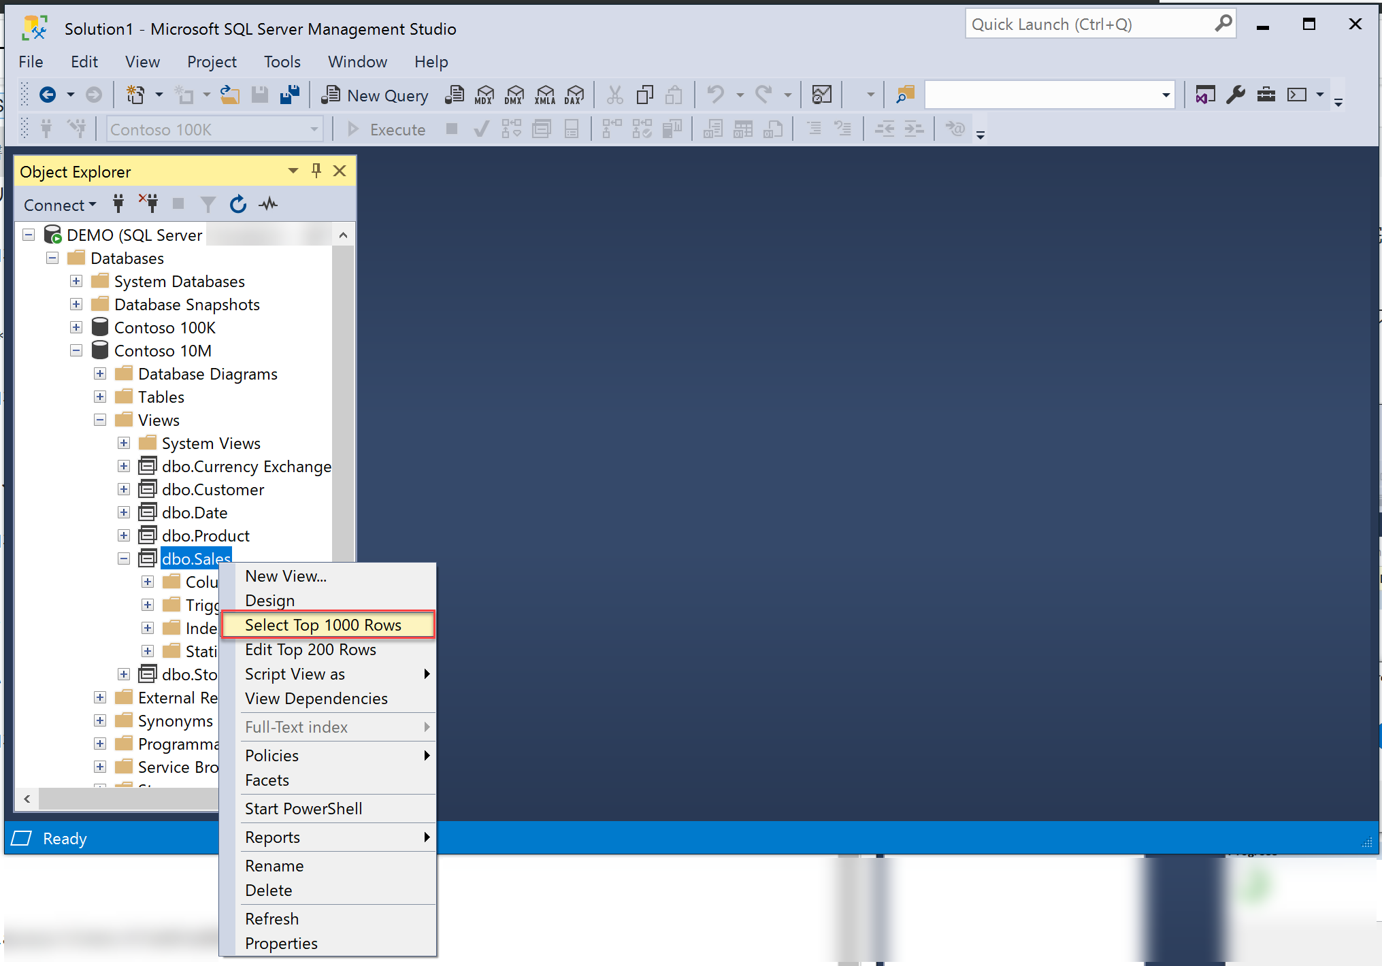Click Disconnect icon in Object Explorer toolbar
The height and width of the screenshot is (966, 1382).
point(148,203)
